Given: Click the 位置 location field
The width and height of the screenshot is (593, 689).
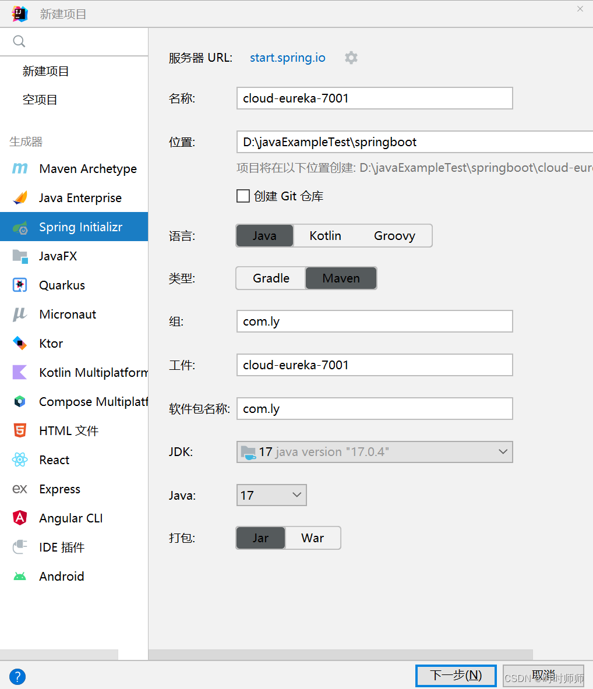Looking at the screenshot, I should coord(415,142).
